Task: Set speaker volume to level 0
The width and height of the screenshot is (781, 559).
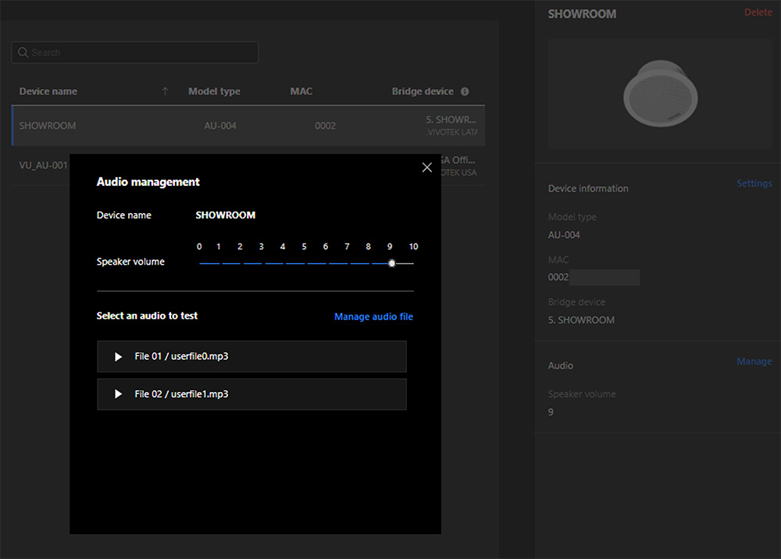Action: coord(200,263)
